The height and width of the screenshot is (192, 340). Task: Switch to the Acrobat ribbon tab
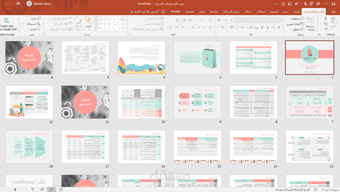[175, 11]
